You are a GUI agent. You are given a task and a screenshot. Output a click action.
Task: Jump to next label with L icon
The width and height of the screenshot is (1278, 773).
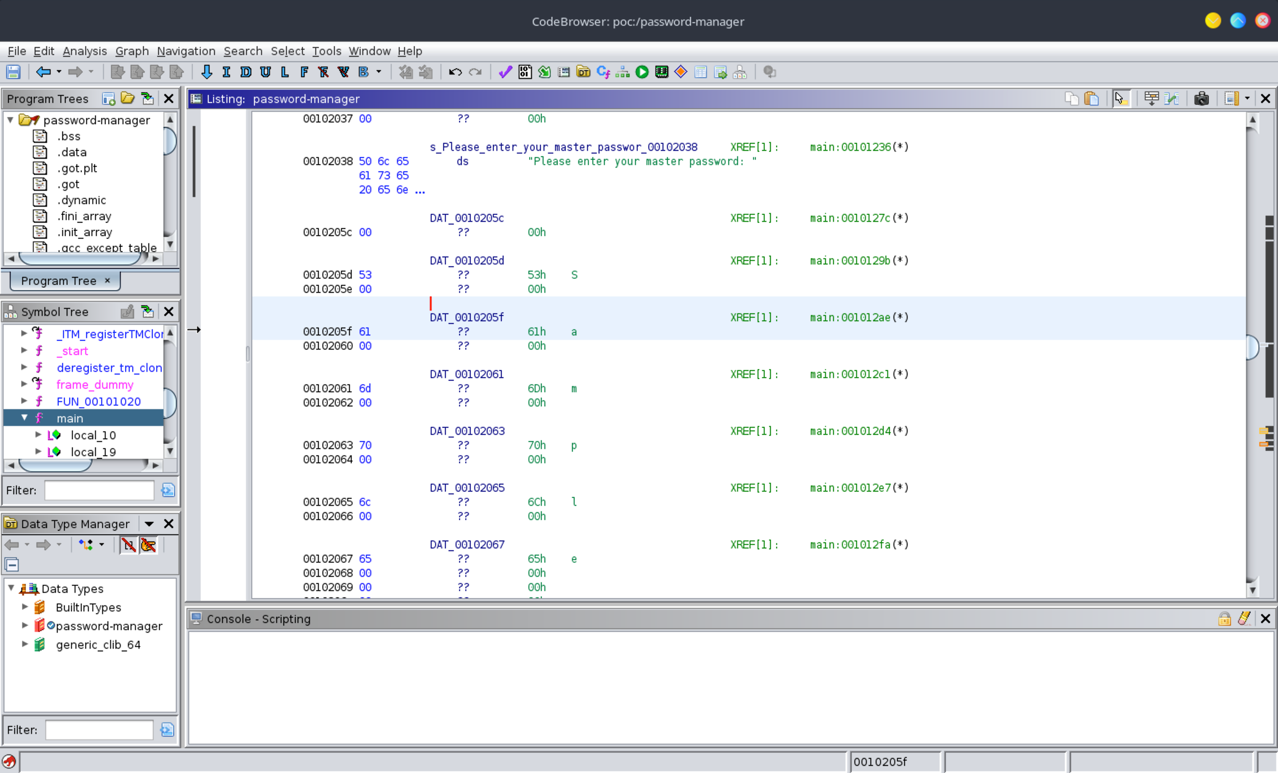coord(285,72)
